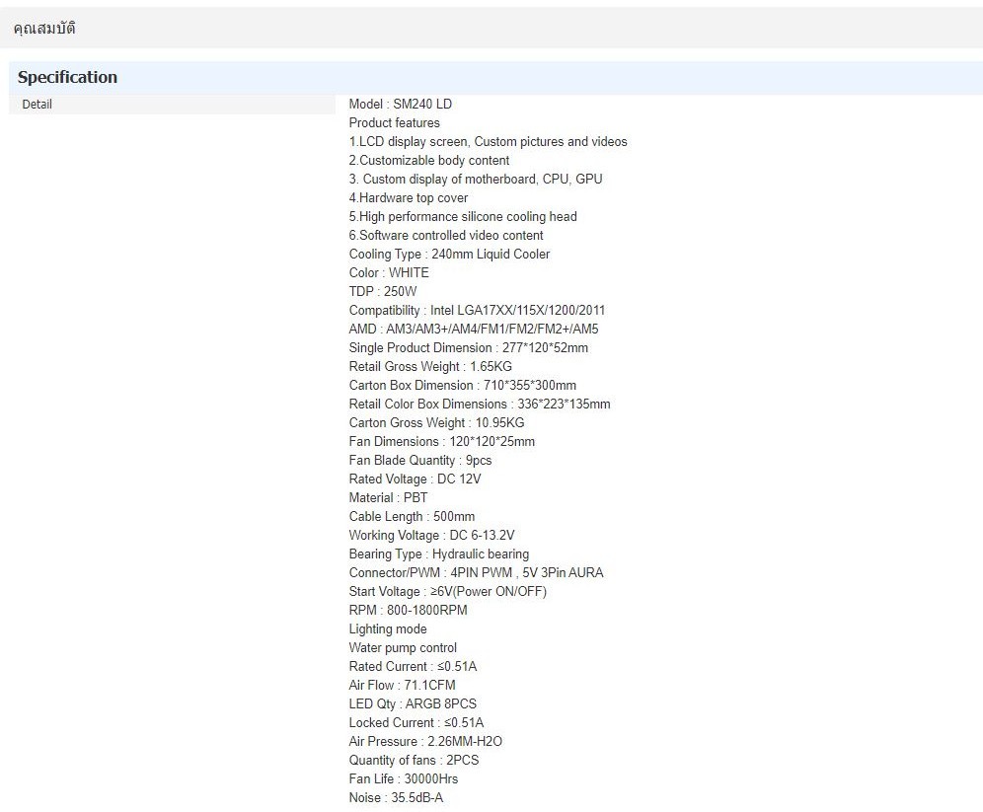Select the Product features text
983x812 pixels.
click(394, 123)
